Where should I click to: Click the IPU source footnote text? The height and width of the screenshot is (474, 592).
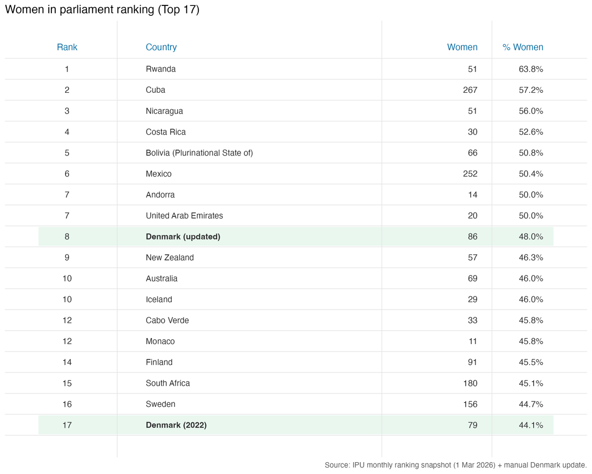[456, 465]
